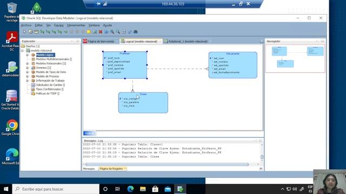Open Acrobat Reader DC desktop icon
This screenshot has height=194, width=346.
11,41
